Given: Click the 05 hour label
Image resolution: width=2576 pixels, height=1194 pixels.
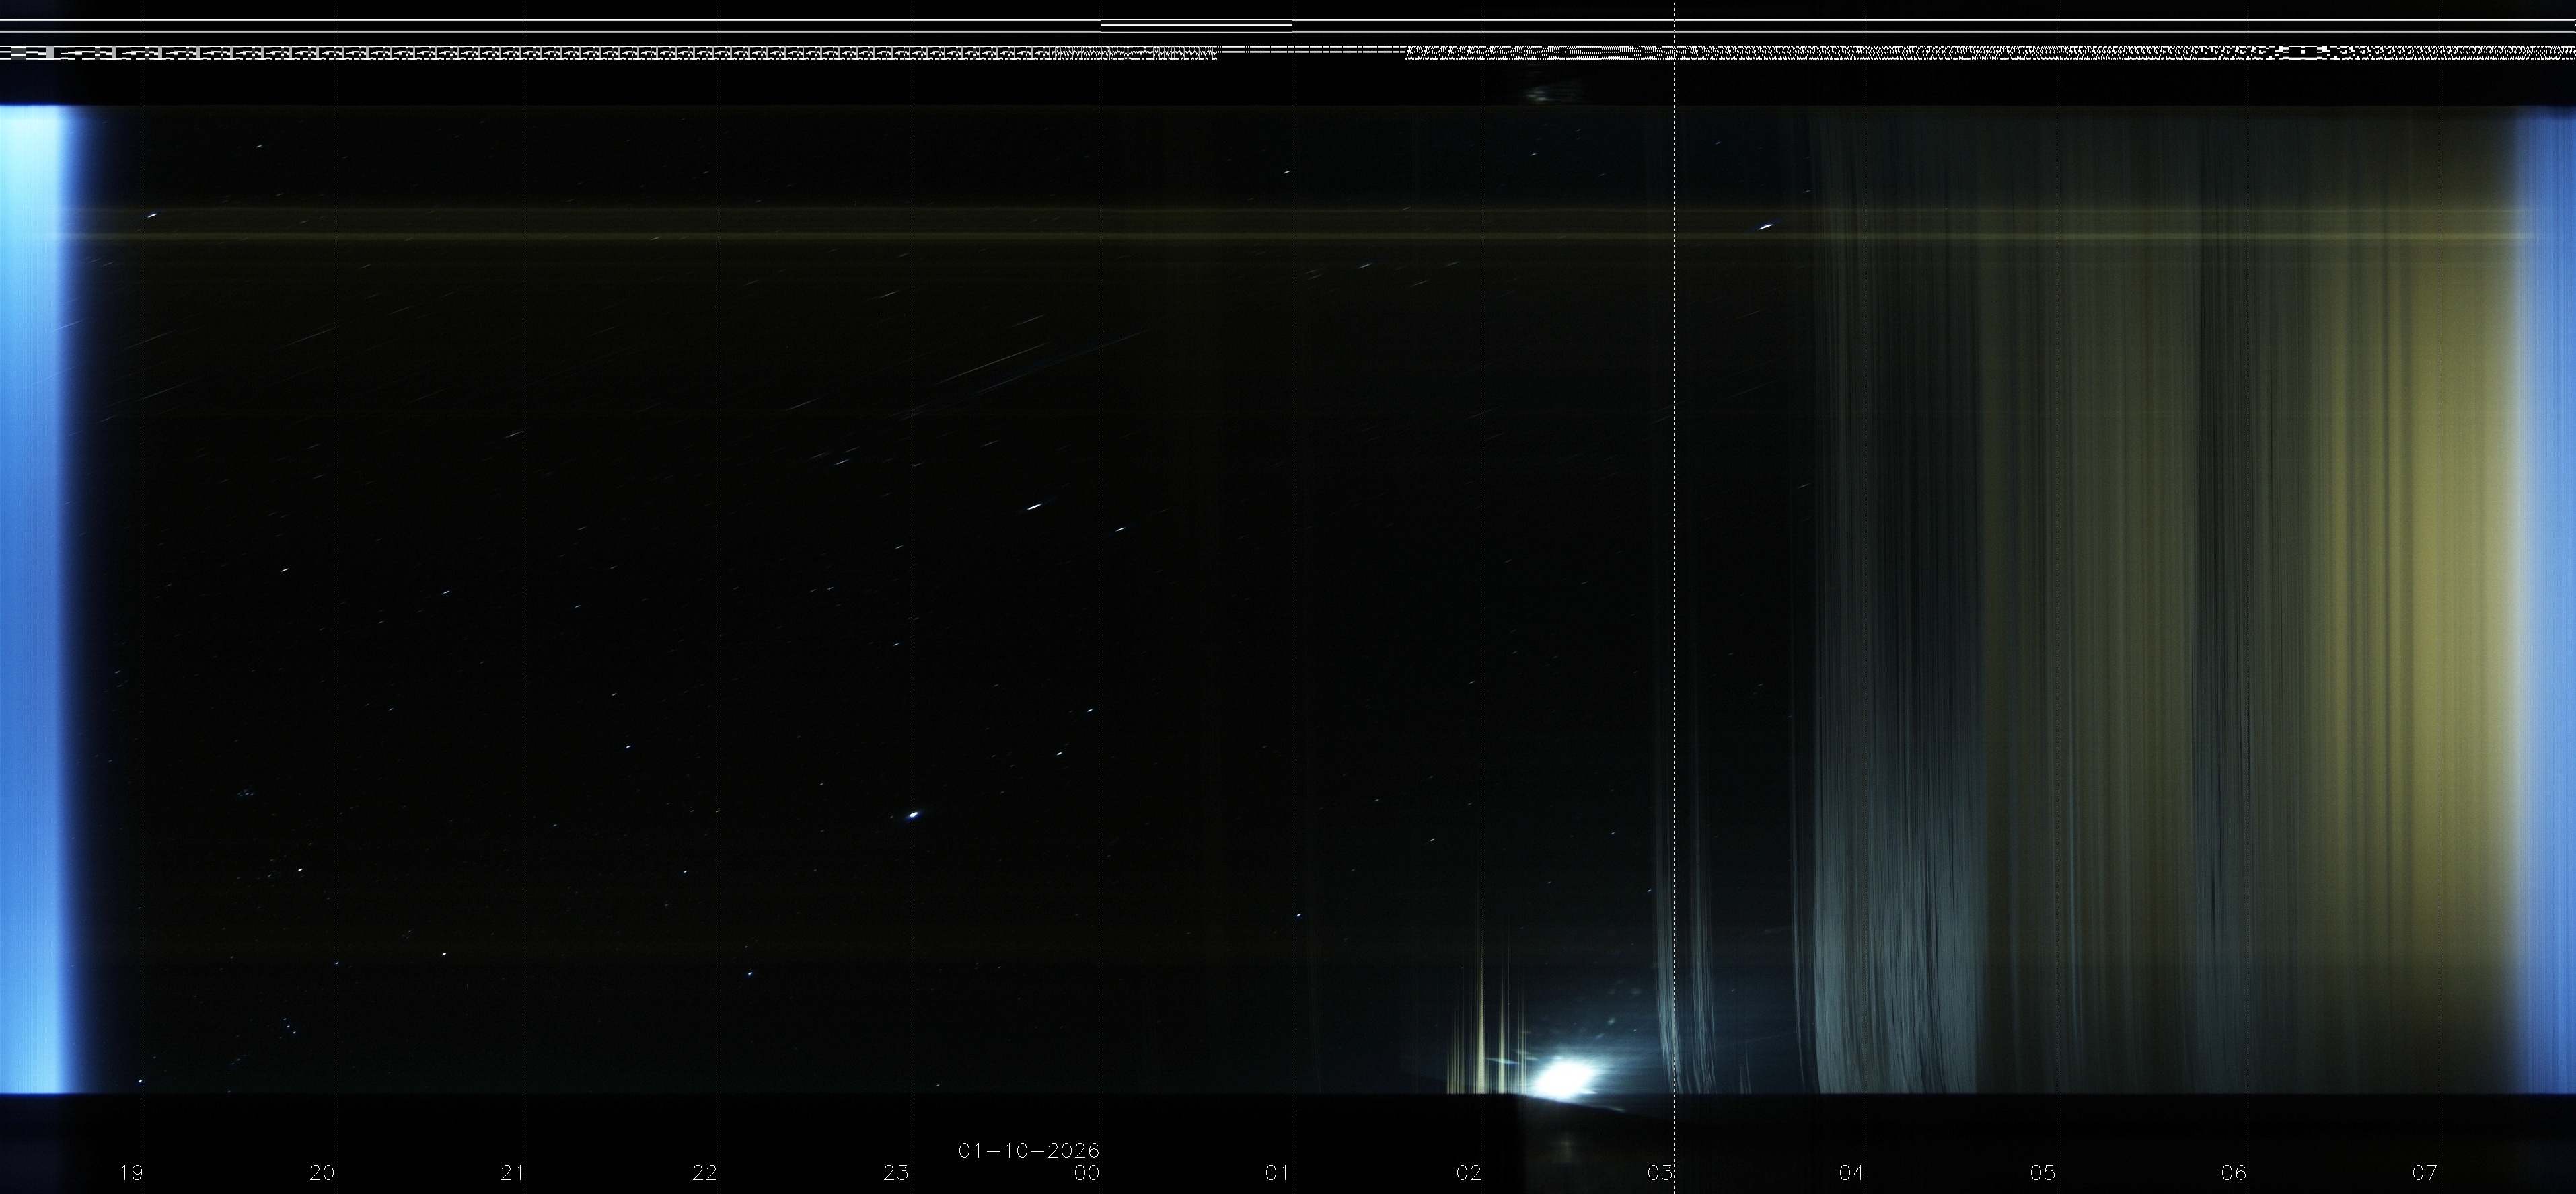Looking at the screenshot, I should [x=2042, y=1173].
